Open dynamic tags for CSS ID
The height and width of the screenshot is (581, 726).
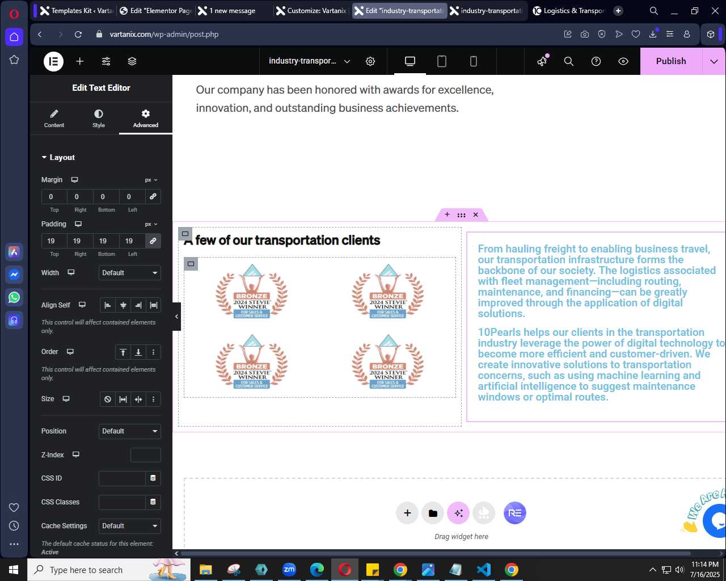(x=153, y=478)
